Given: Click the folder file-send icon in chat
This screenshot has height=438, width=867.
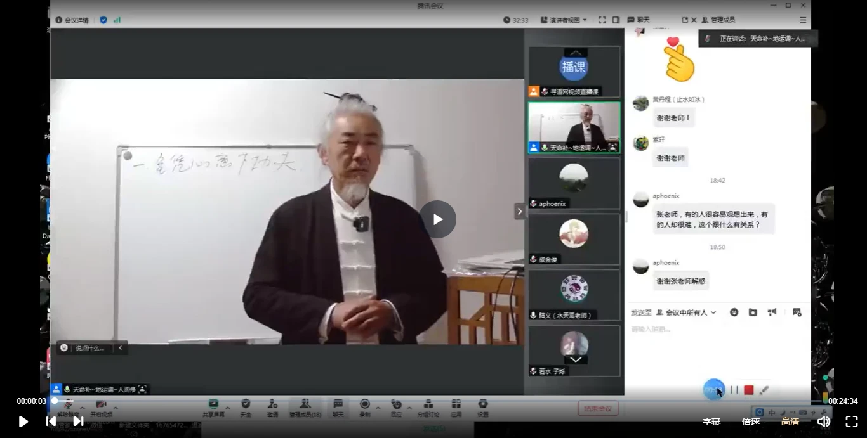Looking at the screenshot, I should pyautogui.click(x=753, y=312).
